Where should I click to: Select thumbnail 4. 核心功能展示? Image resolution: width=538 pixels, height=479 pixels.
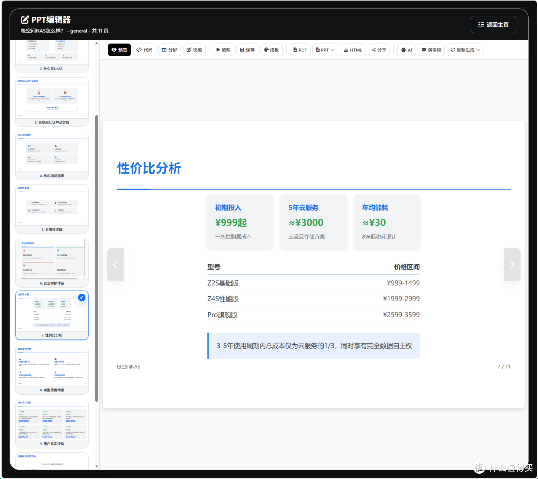coord(52,155)
